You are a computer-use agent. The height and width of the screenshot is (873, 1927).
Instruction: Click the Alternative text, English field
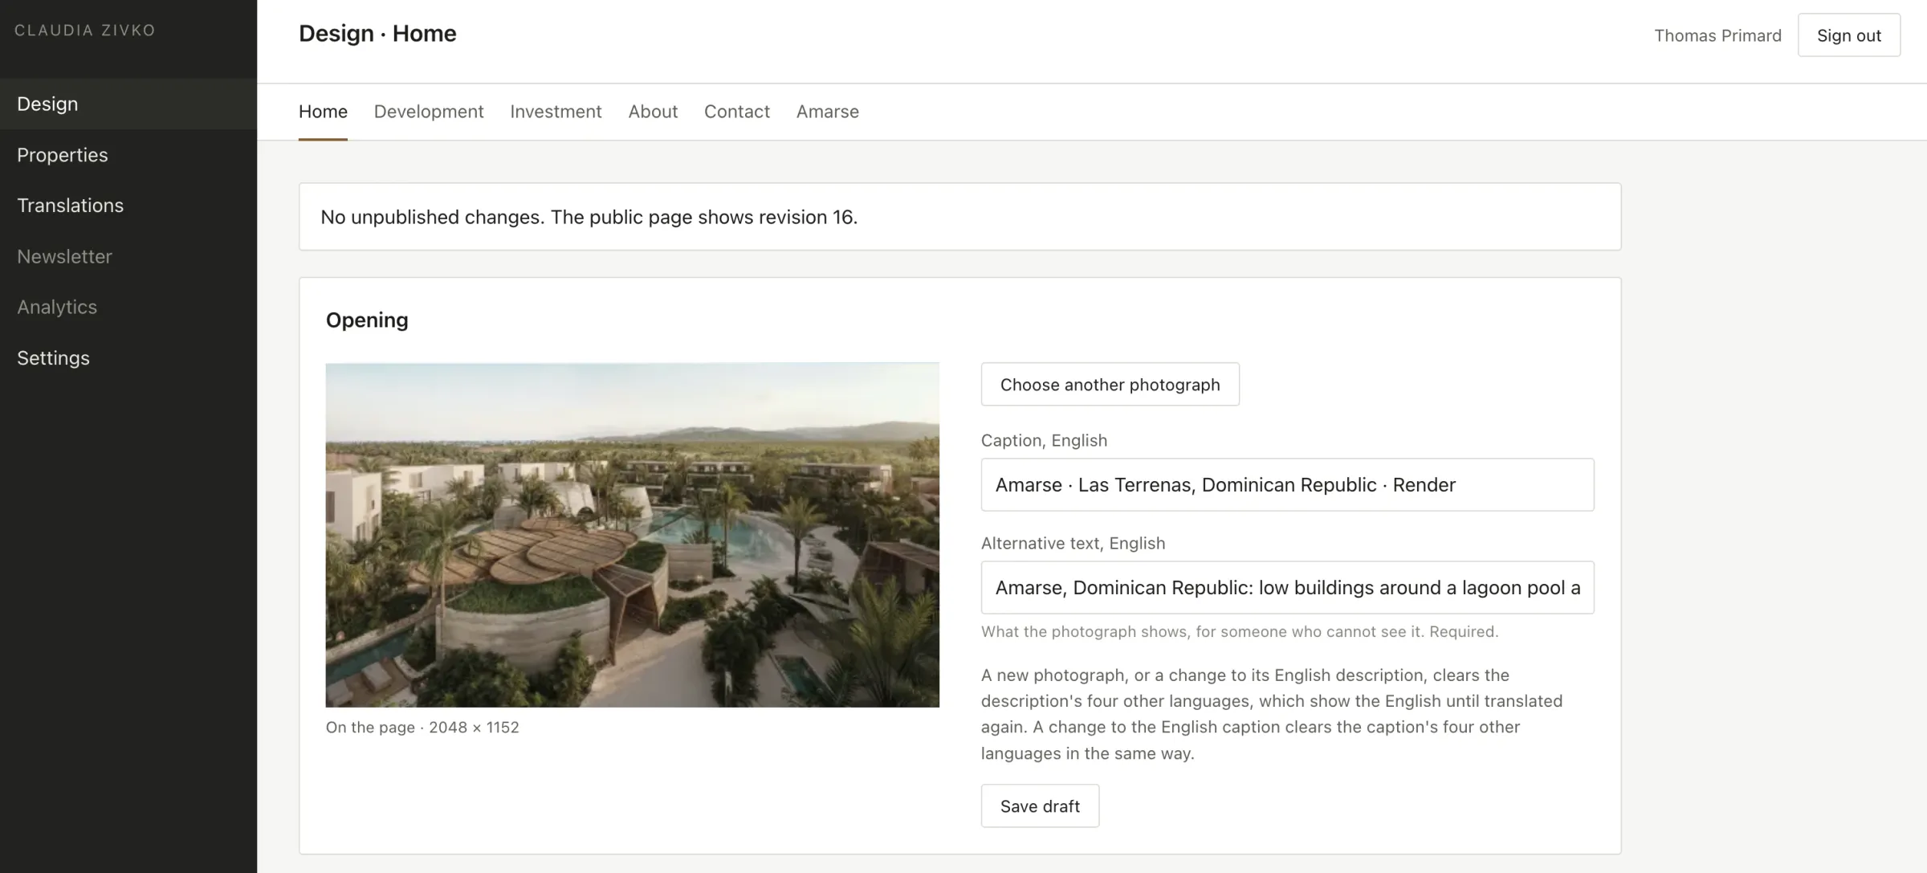(x=1287, y=588)
